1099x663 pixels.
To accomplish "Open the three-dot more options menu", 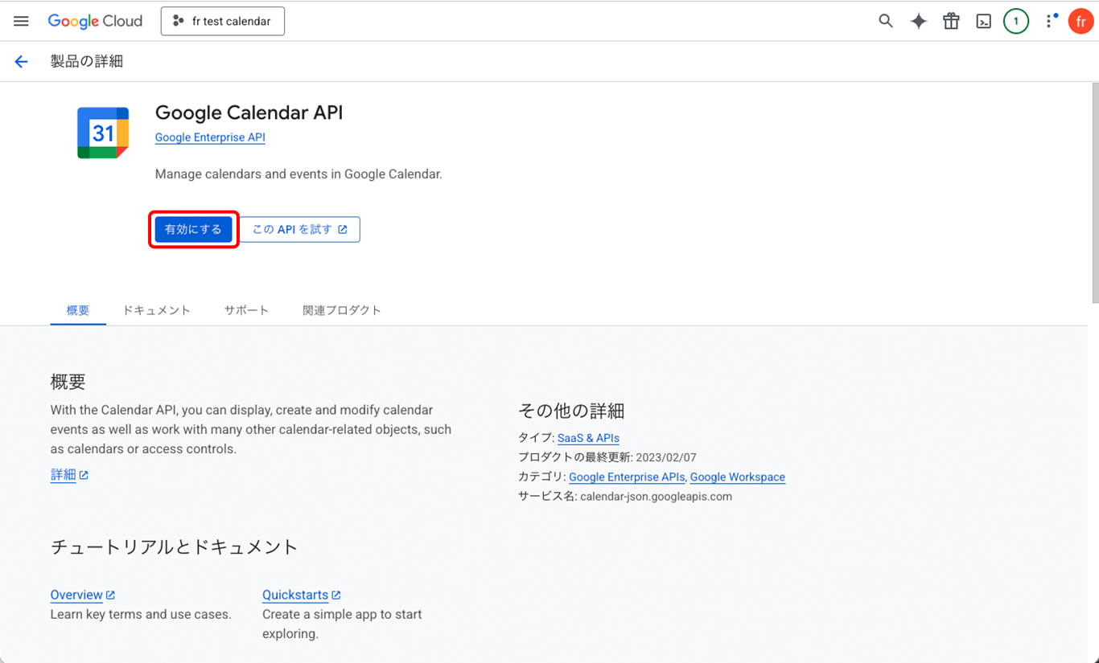I will click(x=1048, y=22).
